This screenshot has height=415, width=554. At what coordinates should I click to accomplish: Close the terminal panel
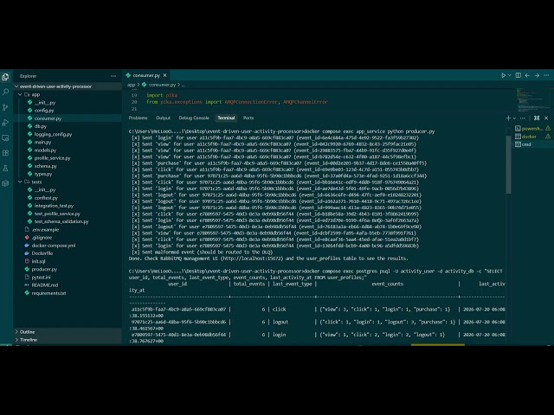[x=546, y=118]
